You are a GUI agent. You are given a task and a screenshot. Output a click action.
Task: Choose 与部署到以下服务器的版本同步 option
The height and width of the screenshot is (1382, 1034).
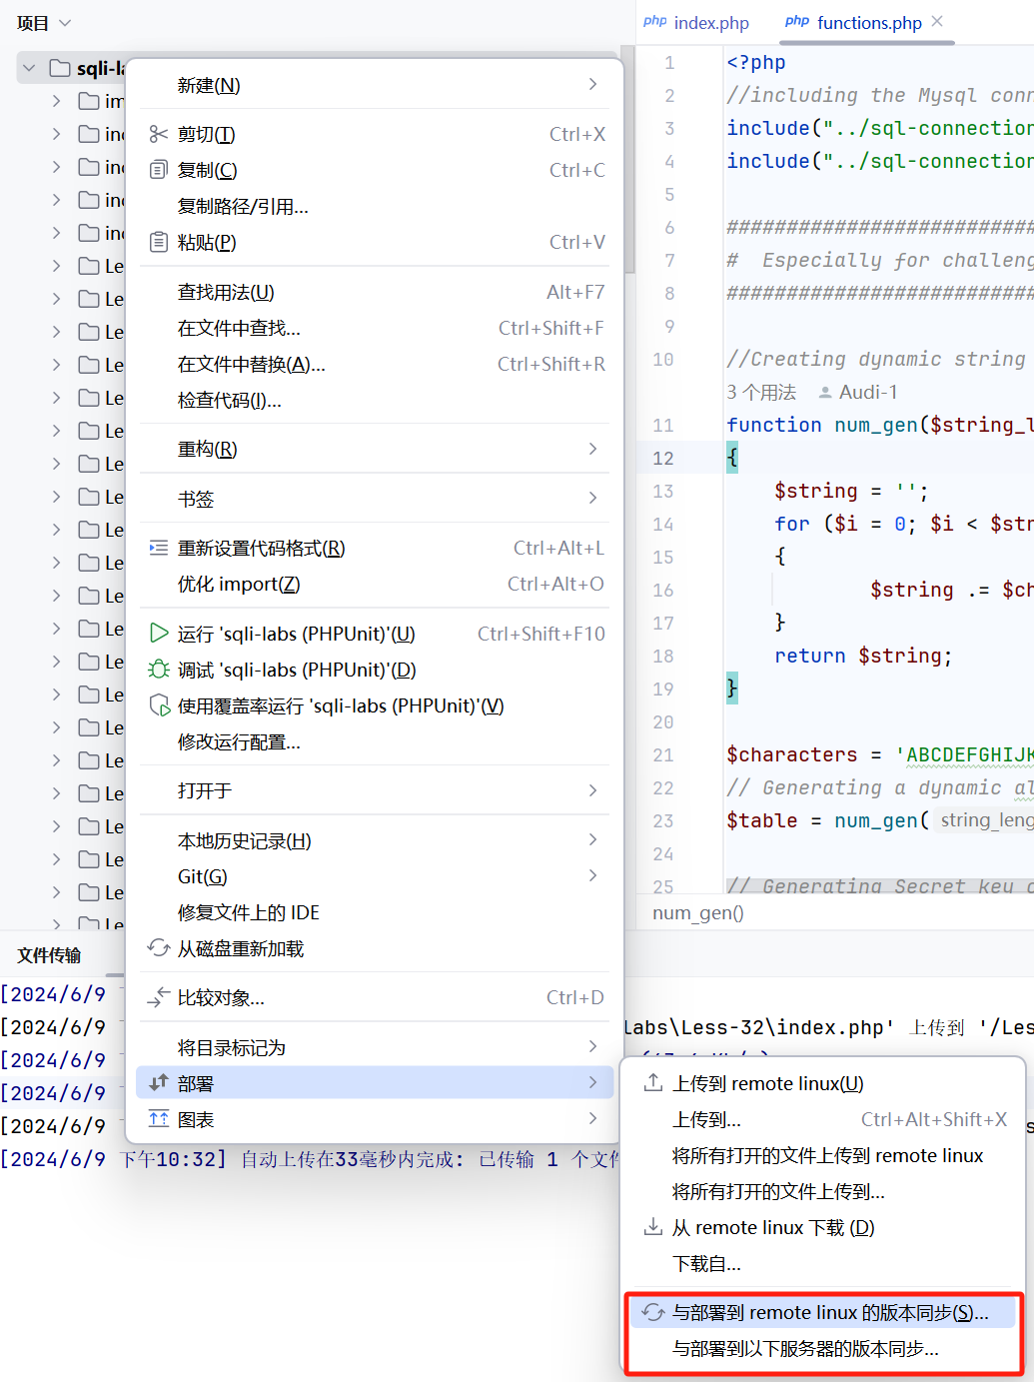[x=805, y=1349]
